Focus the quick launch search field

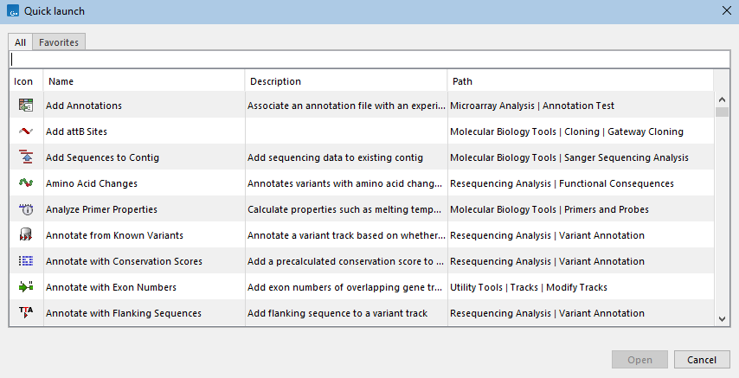click(369, 60)
